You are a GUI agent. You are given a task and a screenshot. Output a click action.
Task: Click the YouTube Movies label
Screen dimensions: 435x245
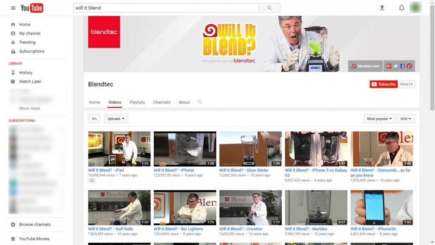(x=34, y=239)
